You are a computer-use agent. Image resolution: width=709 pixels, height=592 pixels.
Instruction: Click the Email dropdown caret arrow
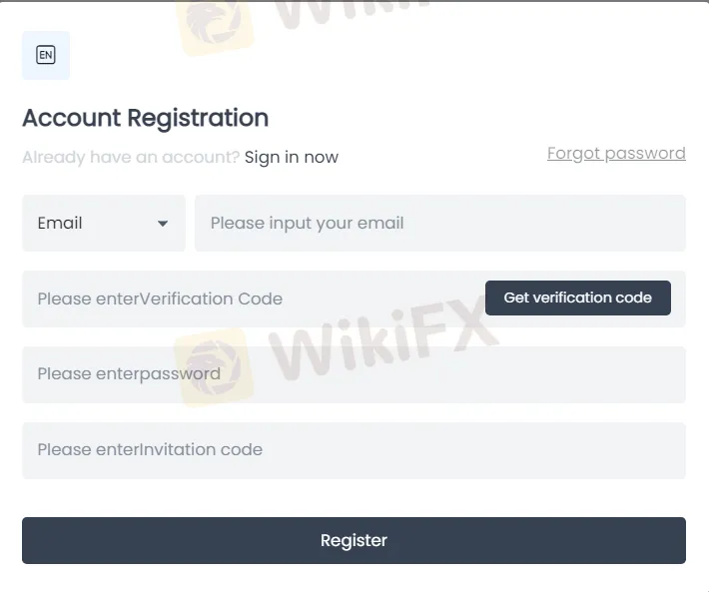pyautogui.click(x=163, y=224)
